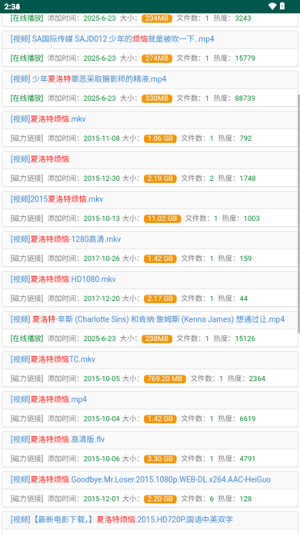
Task: Click 在线播放 for the 274MB video
Action: (x=27, y=58)
